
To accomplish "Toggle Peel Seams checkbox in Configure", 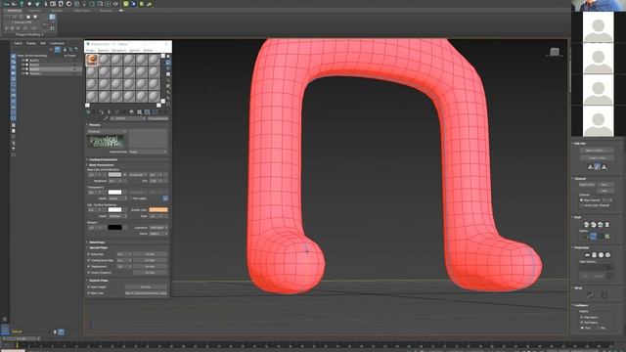I will (x=581, y=323).
